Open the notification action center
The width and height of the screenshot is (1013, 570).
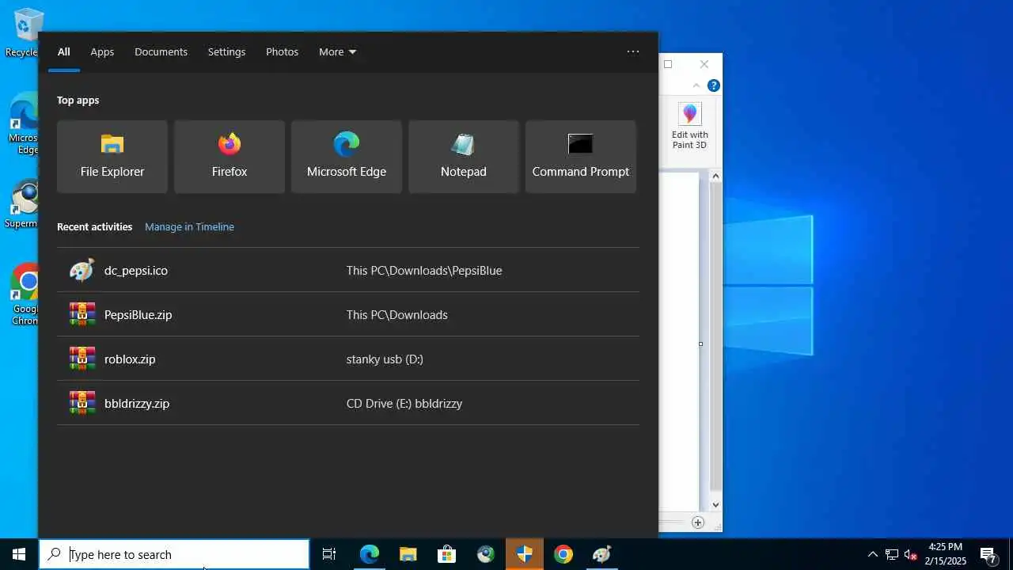tap(988, 554)
